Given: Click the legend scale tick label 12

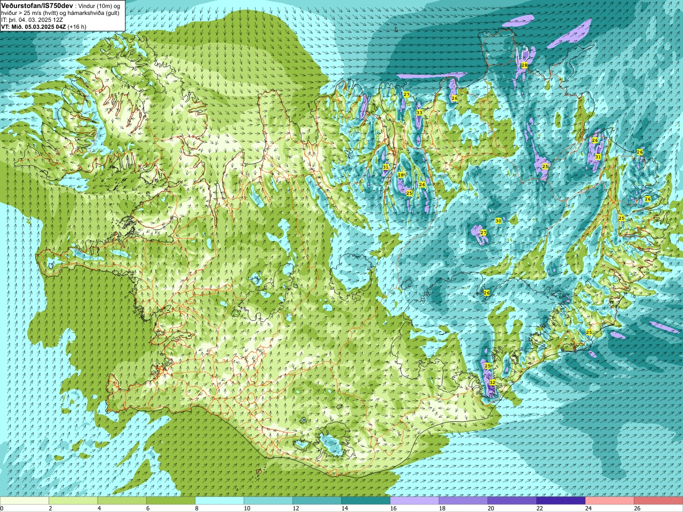Looking at the screenshot, I should pyautogui.click(x=296, y=508).
